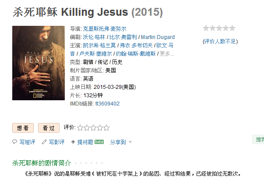Mark the film as 看过

click(x=49, y=128)
